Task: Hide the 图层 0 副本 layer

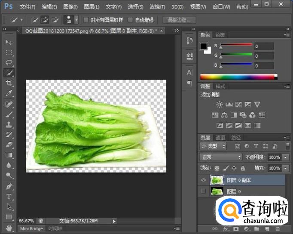Action: (x=204, y=180)
